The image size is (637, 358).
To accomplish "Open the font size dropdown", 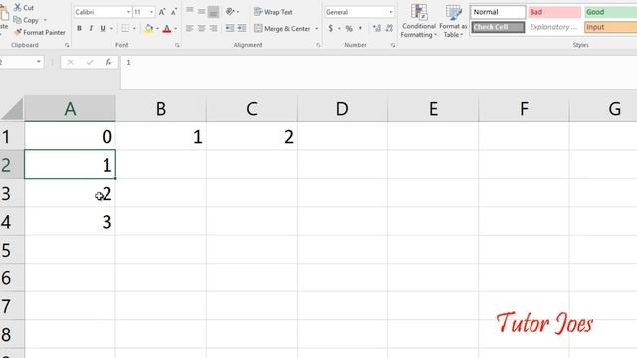I will (151, 12).
